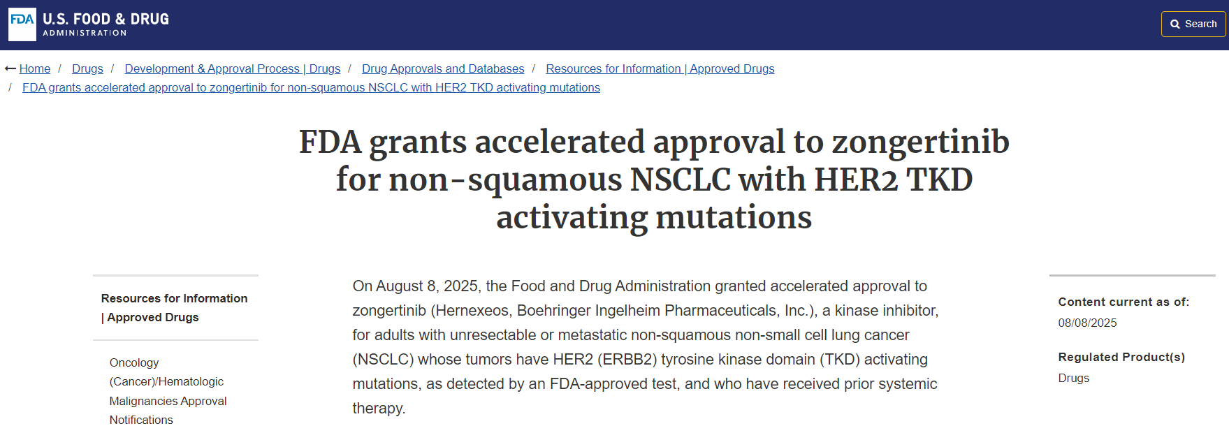This screenshot has height=426, width=1229.
Task: Click the zongertinib page headline
Action: [x=654, y=179]
